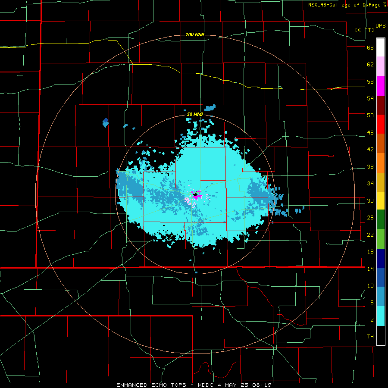Select the '46' legend value
The width and height of the screenshot is (388, 388).
(x=370, y=133)
